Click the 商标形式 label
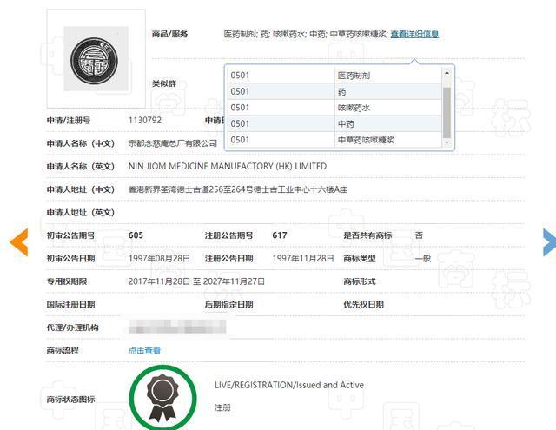 tap(359, 281)
